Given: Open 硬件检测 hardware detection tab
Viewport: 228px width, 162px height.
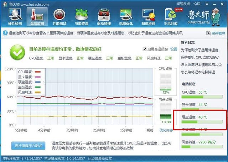Looking at the screenshot, I should click(x=15, y=17).
